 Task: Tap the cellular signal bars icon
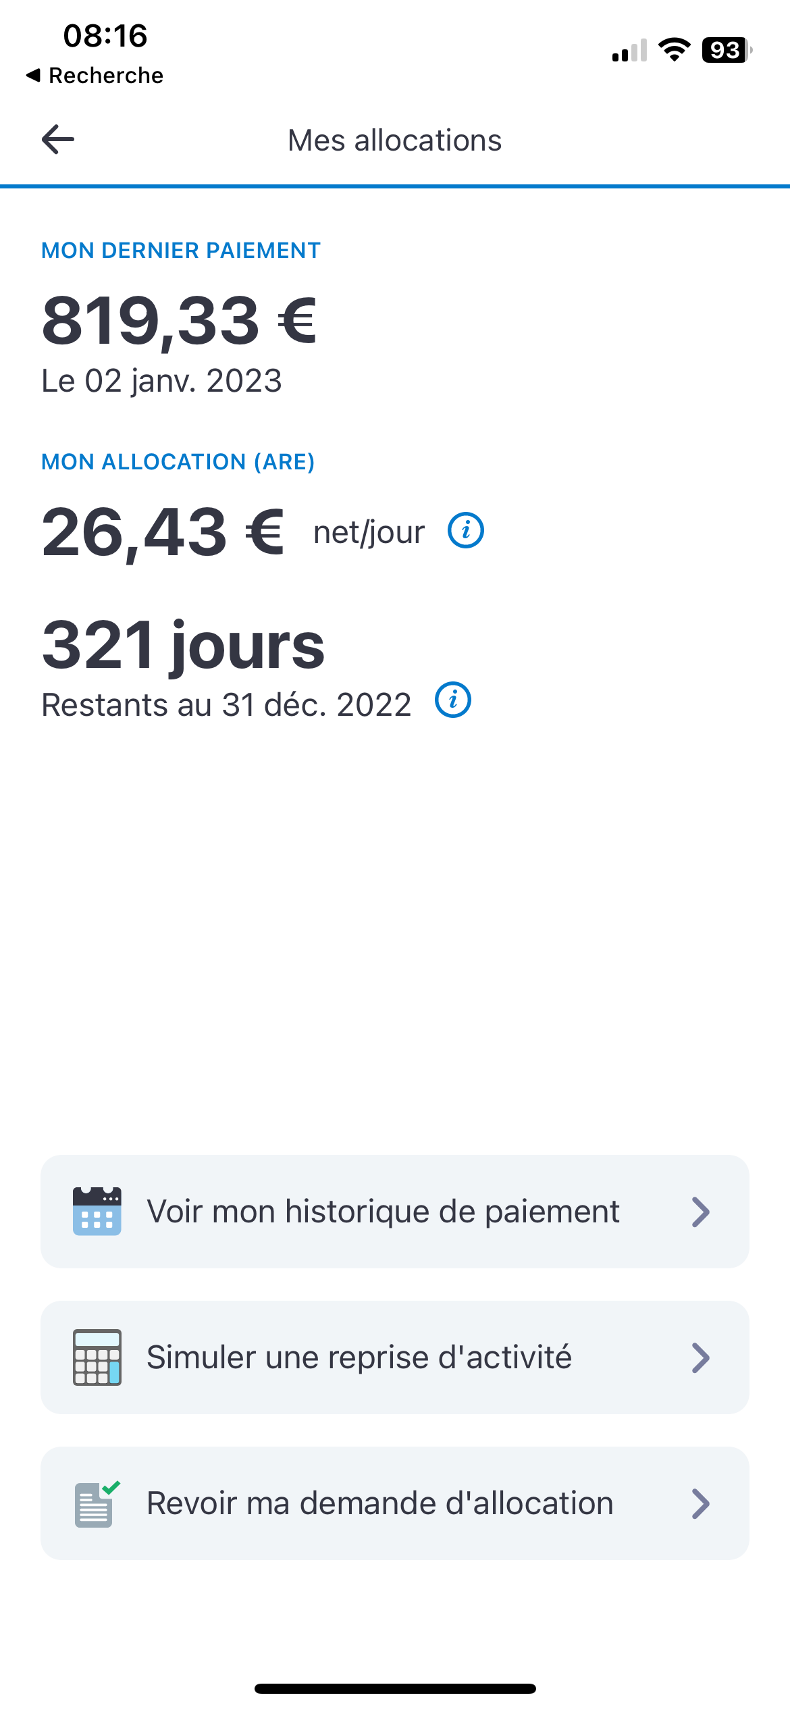coord(629,51)
